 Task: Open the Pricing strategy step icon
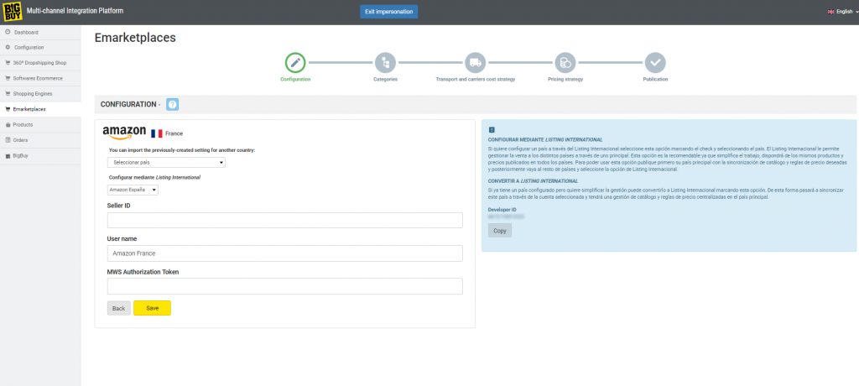point(565,62)
